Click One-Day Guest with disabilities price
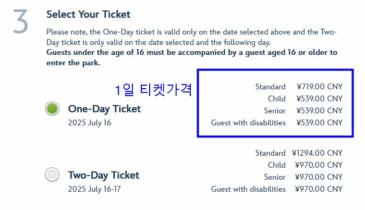The height and width of the screenshot is (210, 365). 319,123
